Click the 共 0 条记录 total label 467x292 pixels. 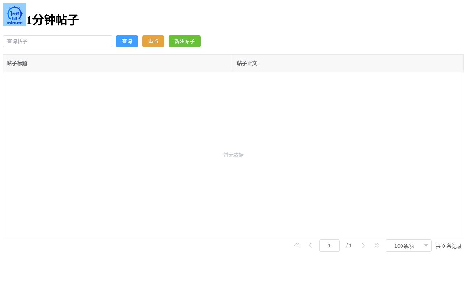coord(449,246)
